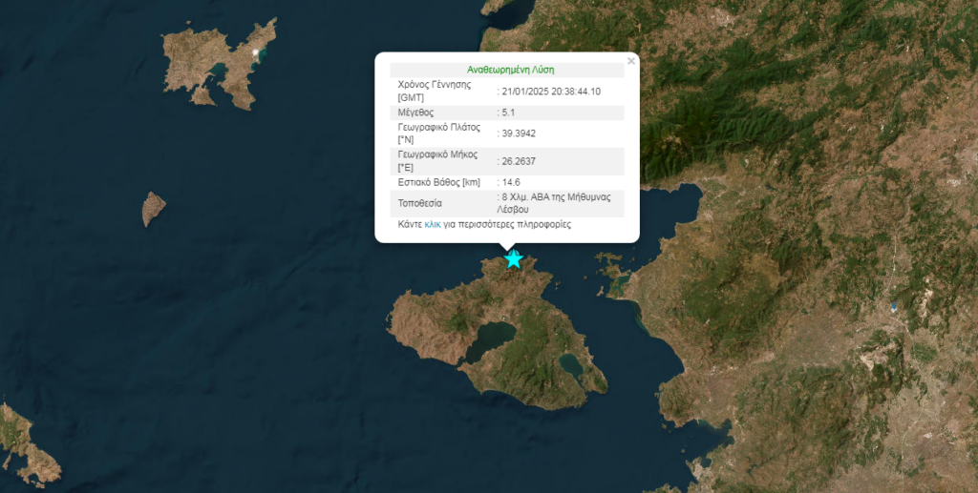Open the 'κλικ' link for more information

433,224
